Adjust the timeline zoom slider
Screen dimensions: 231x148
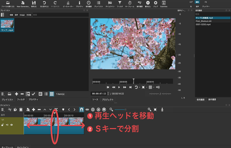125,109
